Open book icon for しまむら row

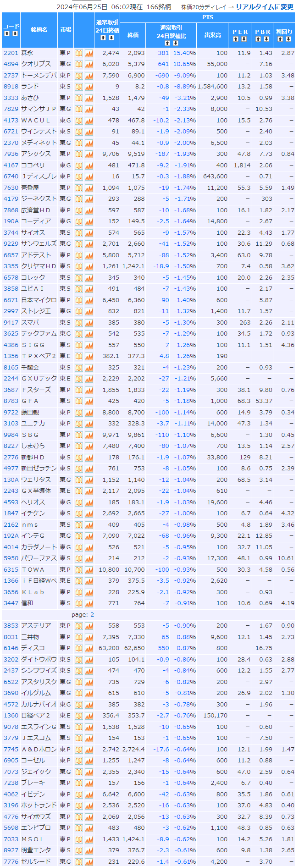pos(79,446)
